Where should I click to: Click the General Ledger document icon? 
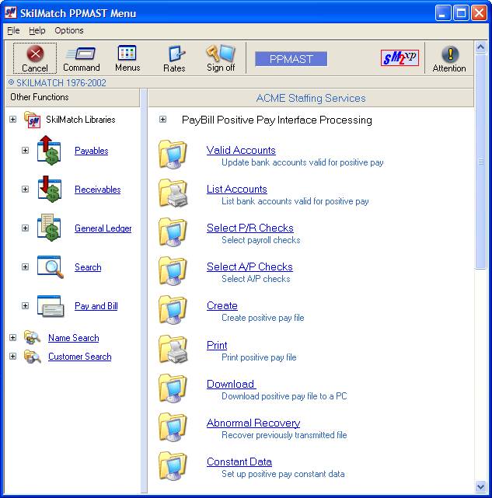pyautogui.click(x=49, y=228)
